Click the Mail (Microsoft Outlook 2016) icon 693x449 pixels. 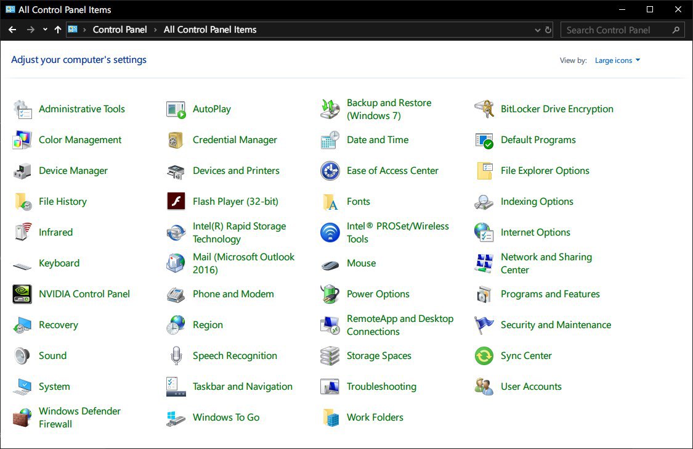[176, 263]
